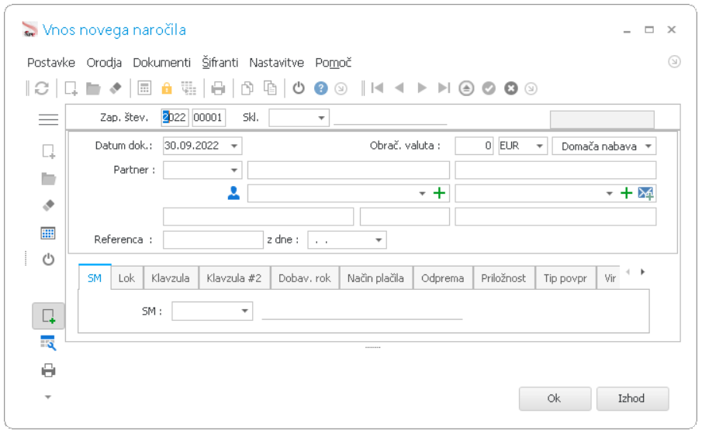Screen dimensions: 702x434
Task: Click the table search magnifier sidebar icon
Action: (x=48, y=343)
